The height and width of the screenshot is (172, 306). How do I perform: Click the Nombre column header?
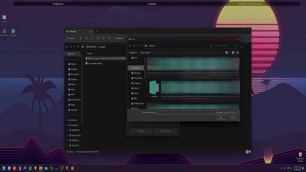89,53
